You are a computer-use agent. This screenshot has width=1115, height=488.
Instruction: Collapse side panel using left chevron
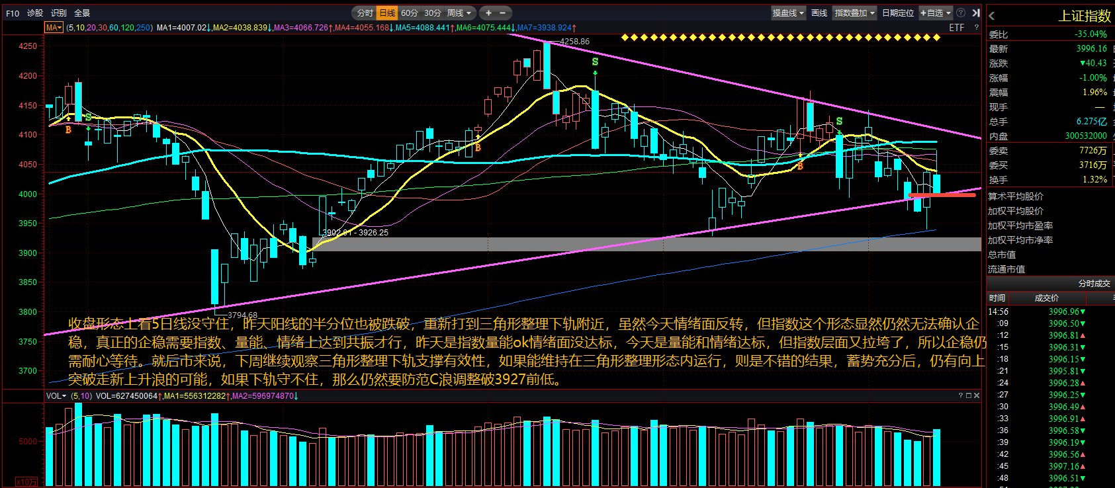click(992, 16)
